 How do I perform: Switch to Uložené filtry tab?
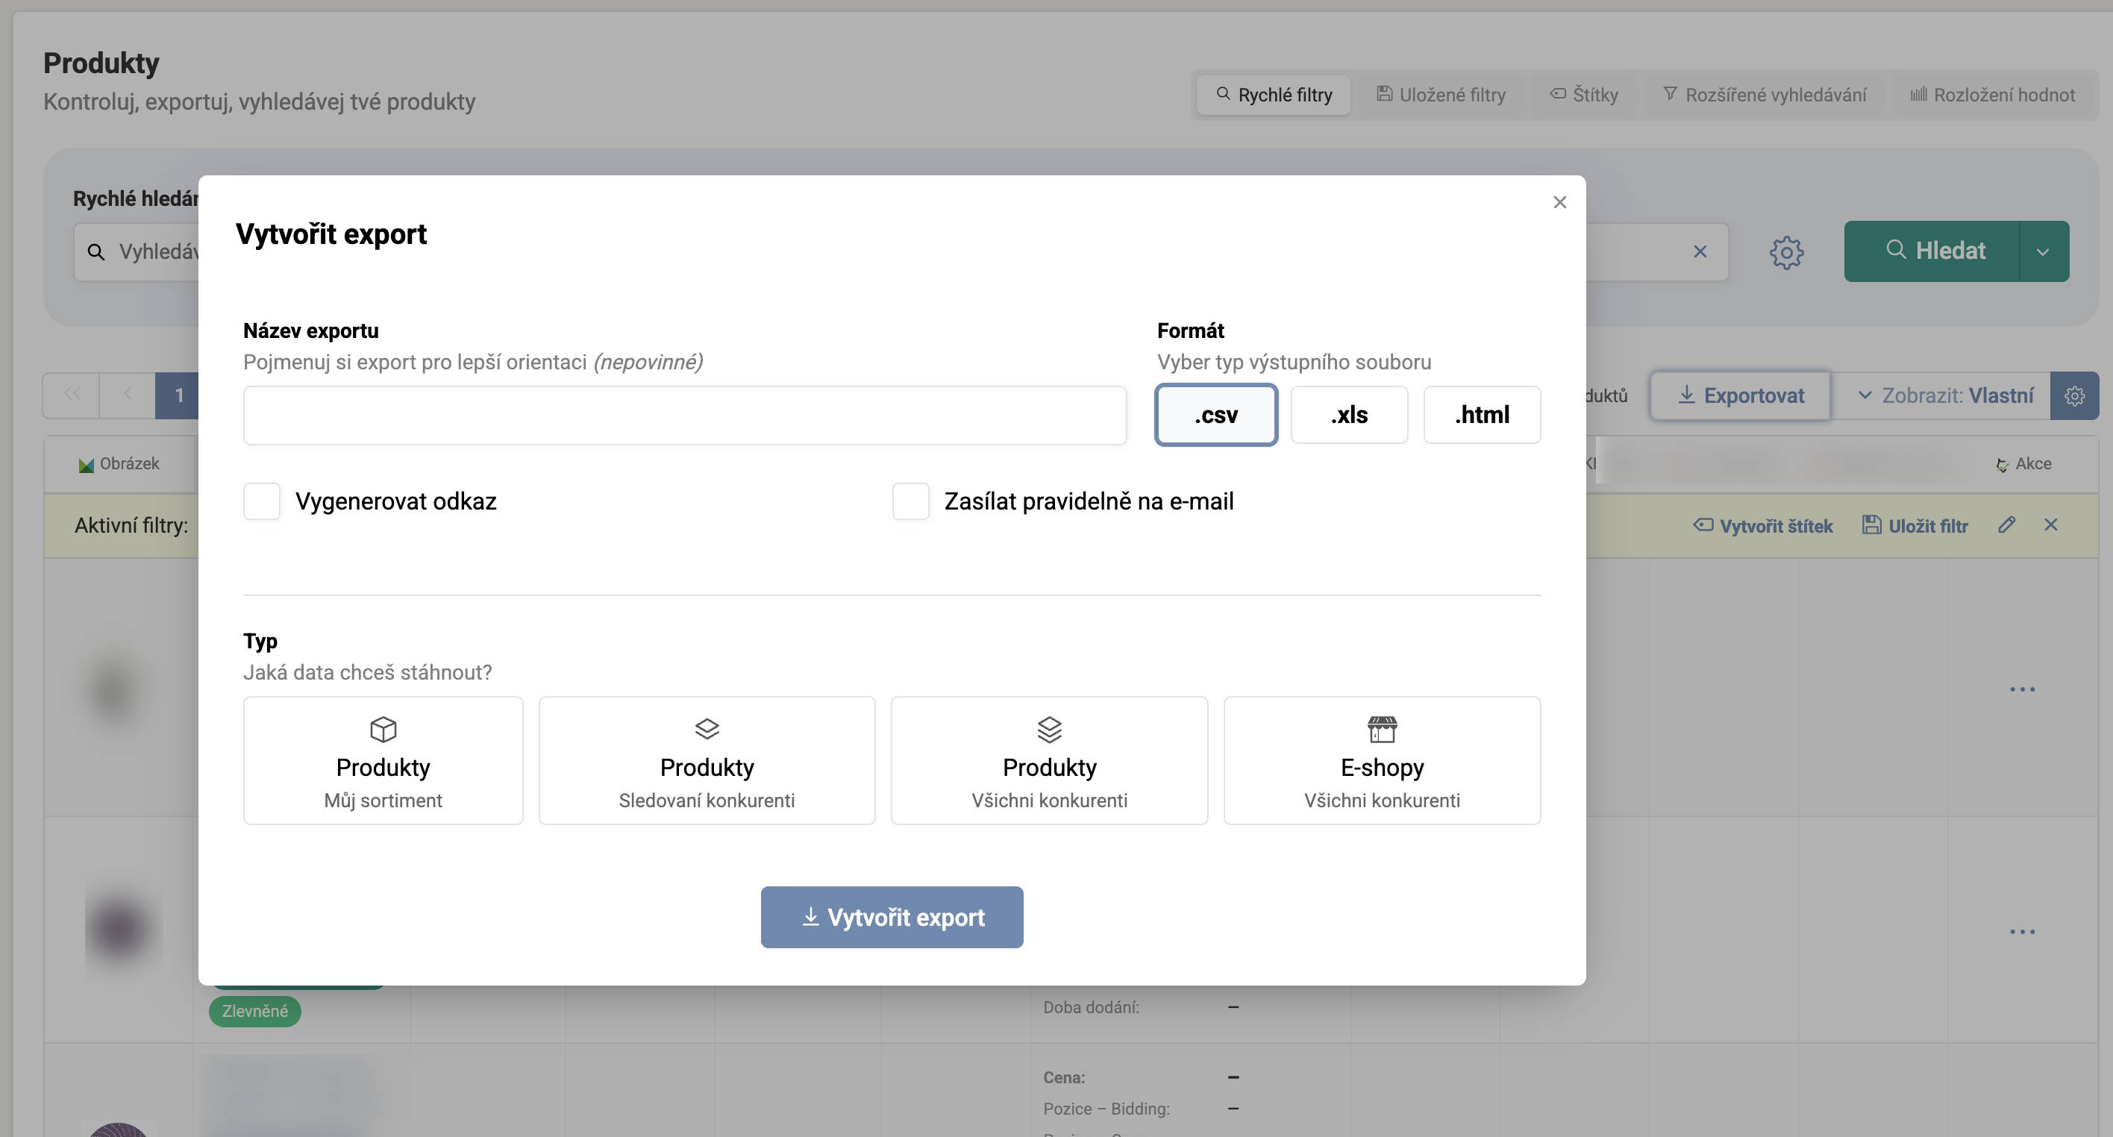1441,95
